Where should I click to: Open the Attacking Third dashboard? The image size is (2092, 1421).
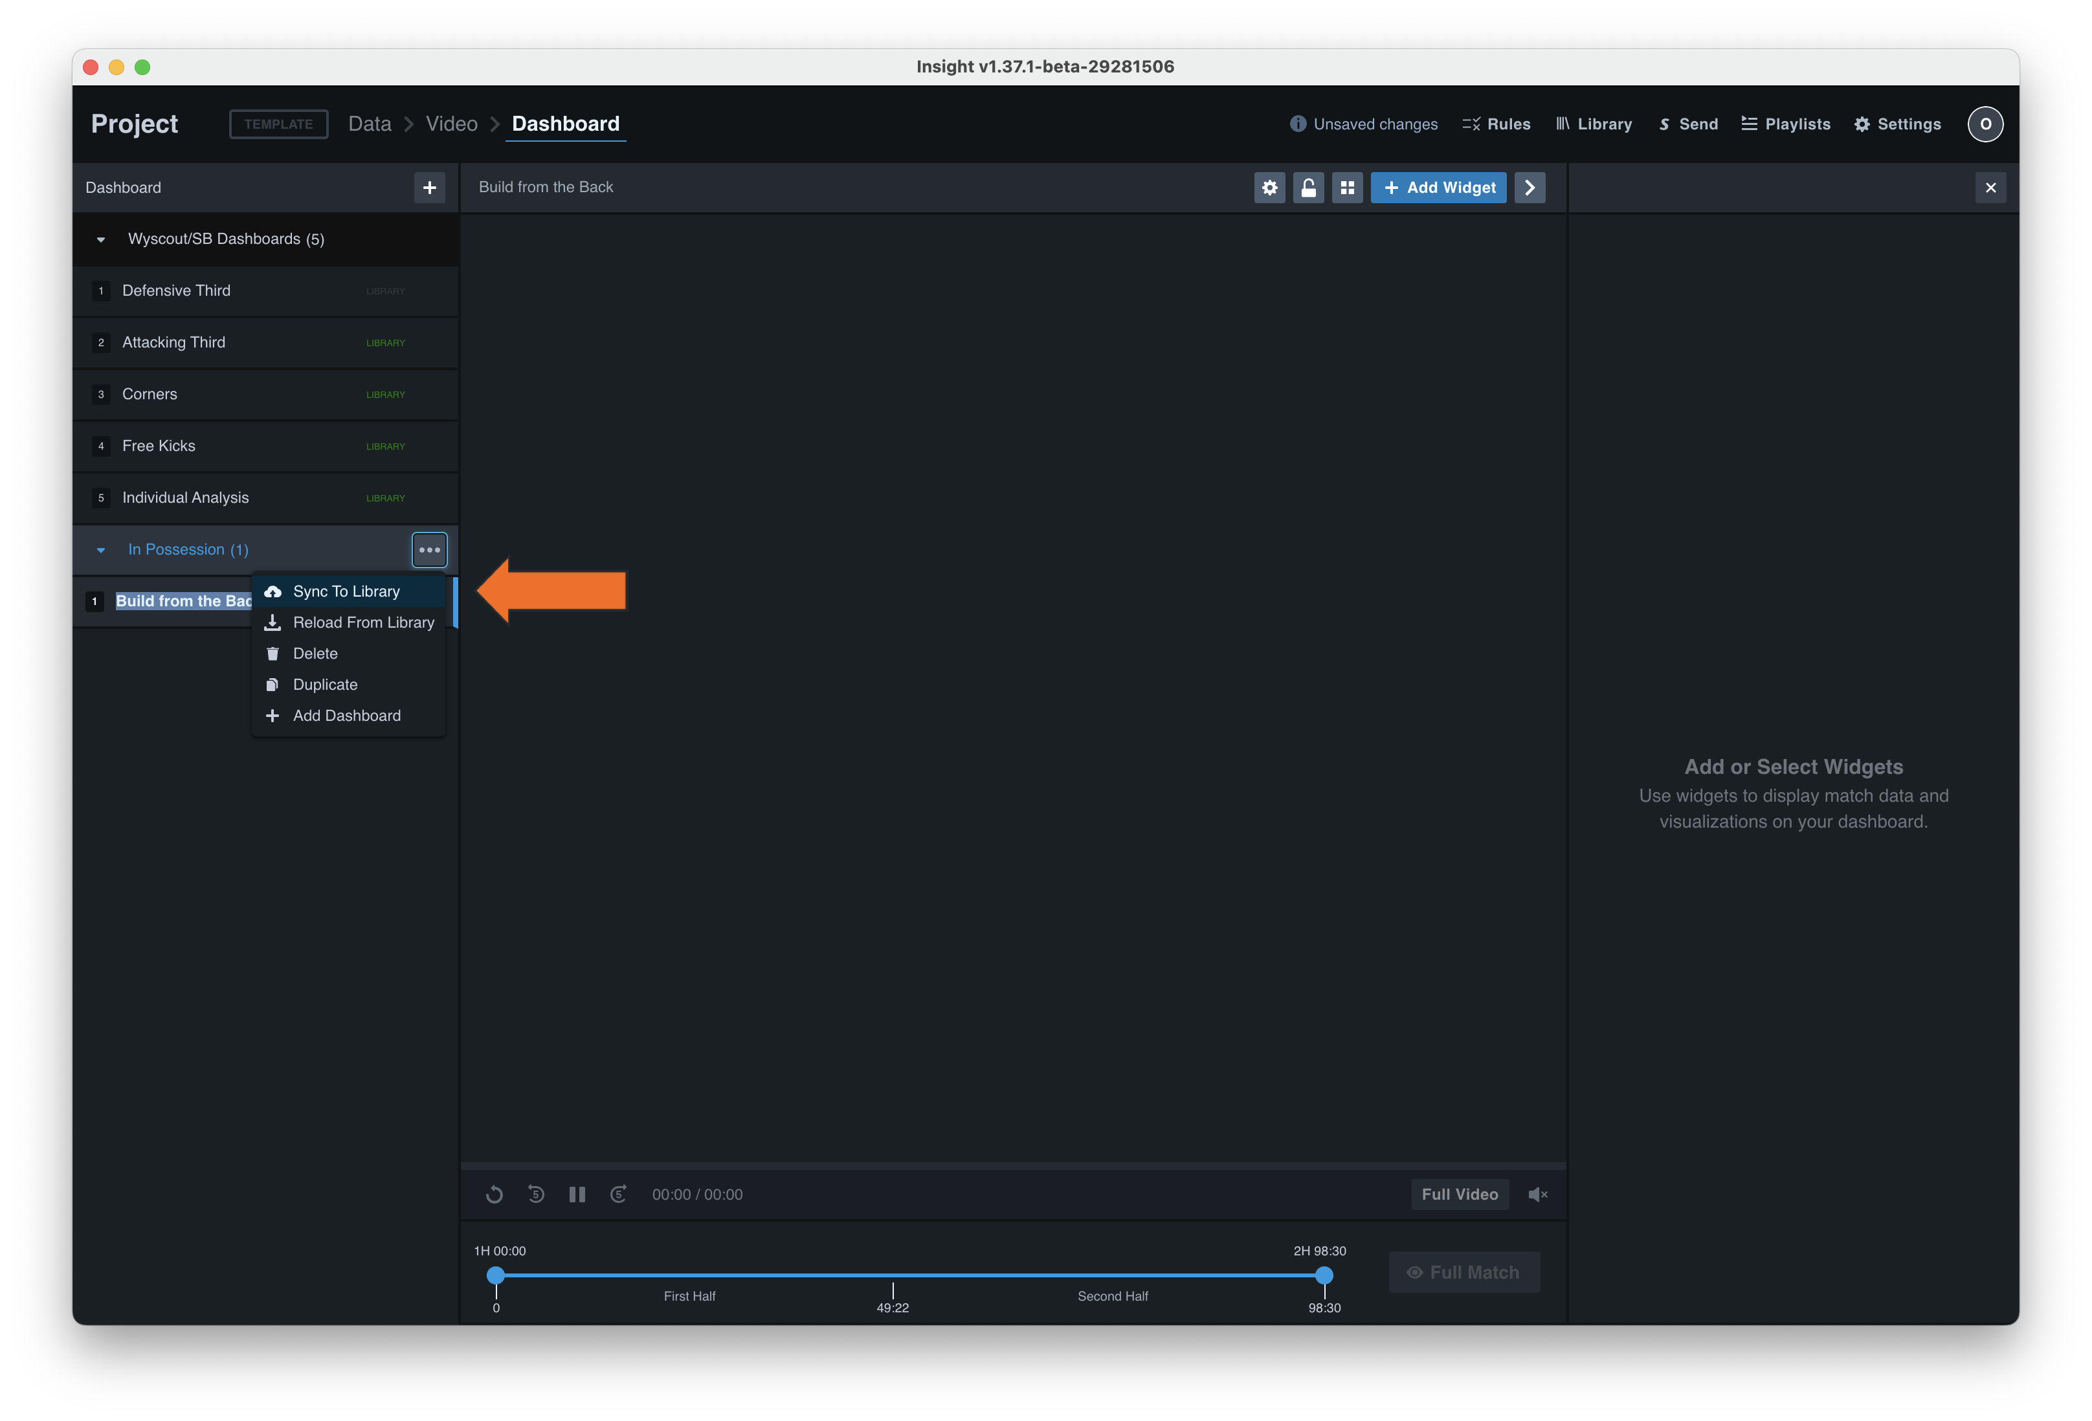point(265,343)
